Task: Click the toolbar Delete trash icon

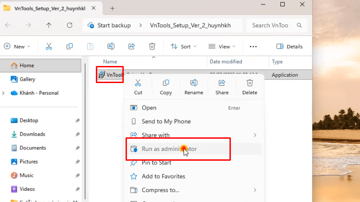Action: [152, 46]
